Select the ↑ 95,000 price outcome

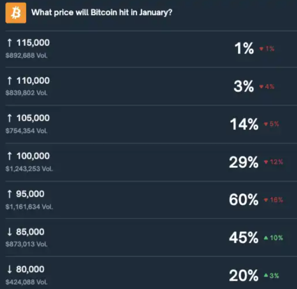tap(26, 194)
